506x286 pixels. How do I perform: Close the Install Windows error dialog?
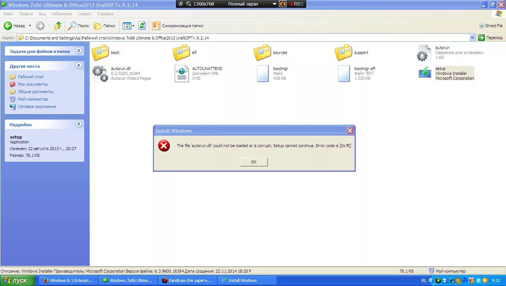click(350, 130)
